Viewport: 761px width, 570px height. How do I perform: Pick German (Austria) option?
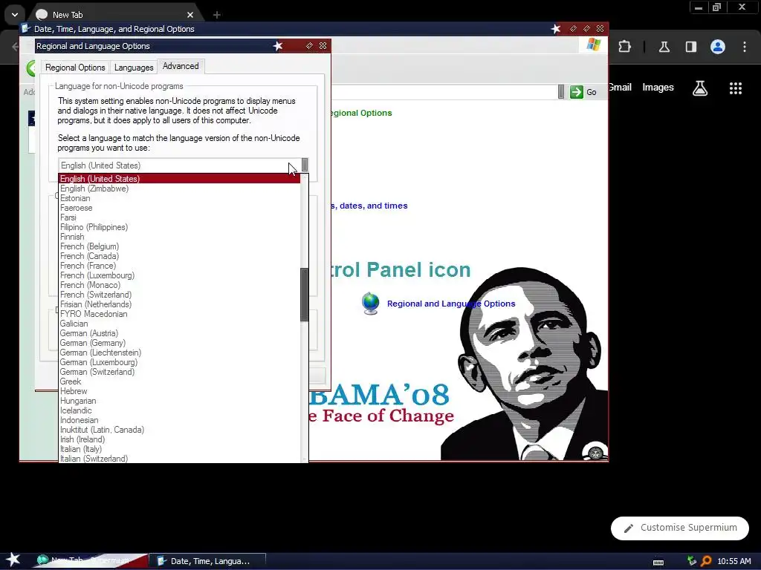tap(179, 333)
